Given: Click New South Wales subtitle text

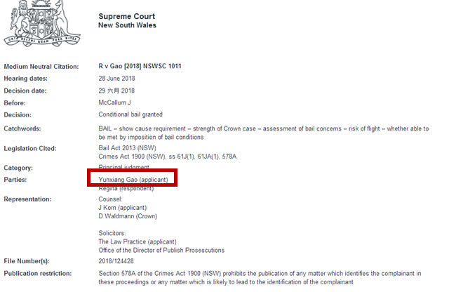Looking at the screenshot, I should tap(127, 25).
